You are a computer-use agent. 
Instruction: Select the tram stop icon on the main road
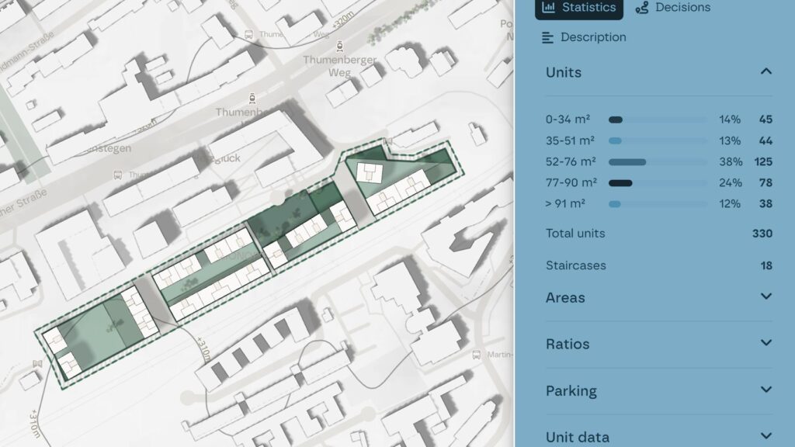click(x=251, y=98)
